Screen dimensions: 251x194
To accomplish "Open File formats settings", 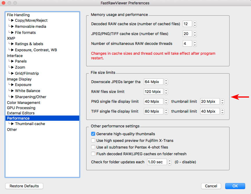I will tap(25, 32).
